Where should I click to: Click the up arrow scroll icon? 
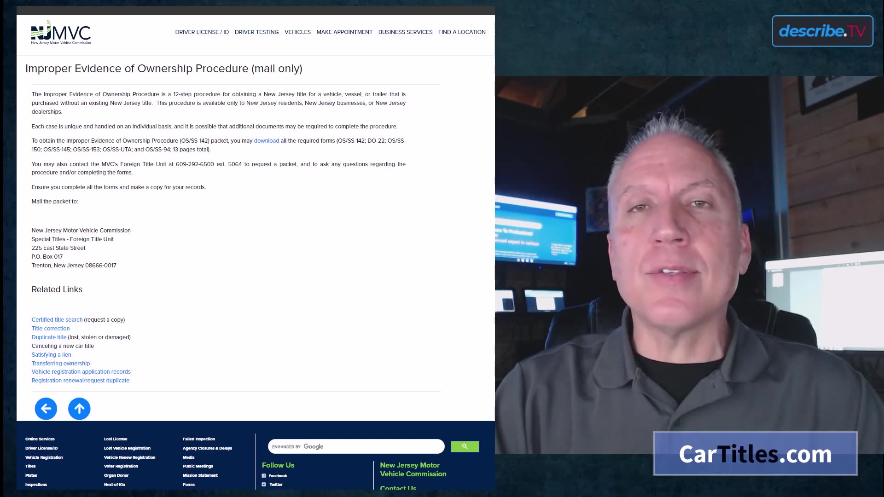coord(80,408)
